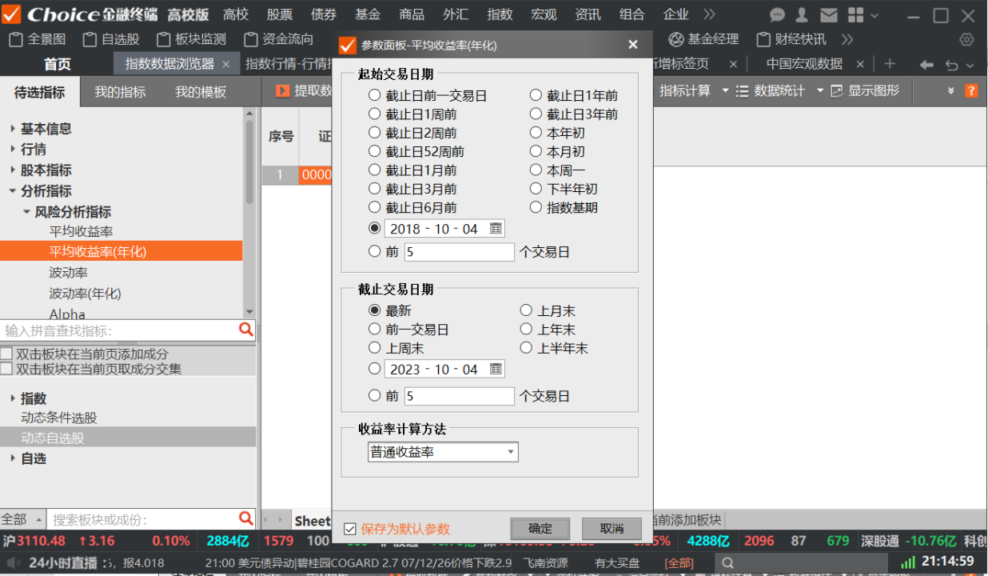
Task: Open the four-square layout grid icon
Action: pos(855,14)
